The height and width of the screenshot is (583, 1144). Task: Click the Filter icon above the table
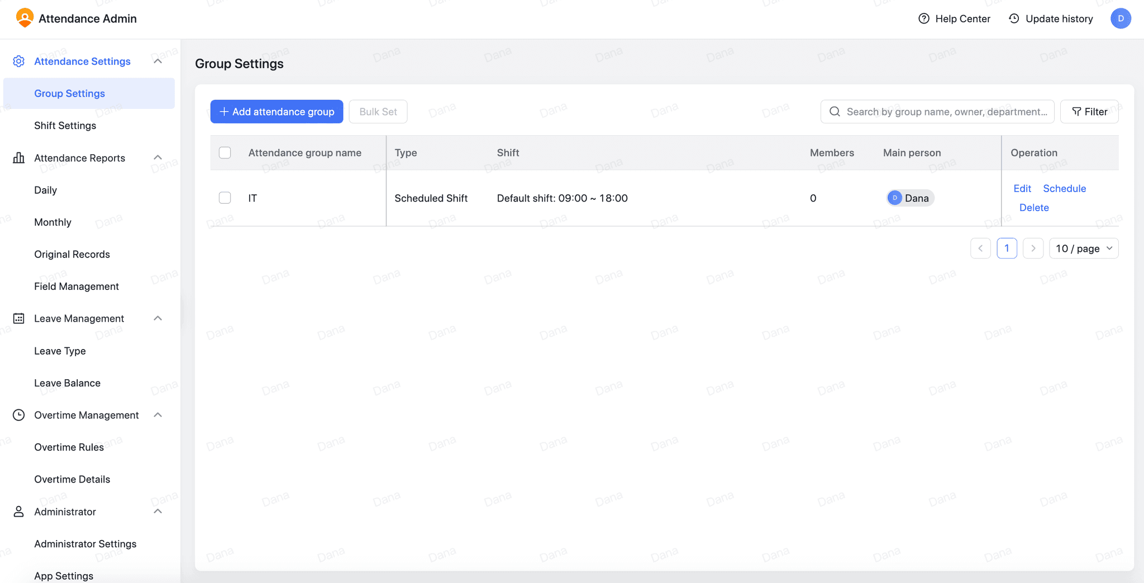[1075, 112]
